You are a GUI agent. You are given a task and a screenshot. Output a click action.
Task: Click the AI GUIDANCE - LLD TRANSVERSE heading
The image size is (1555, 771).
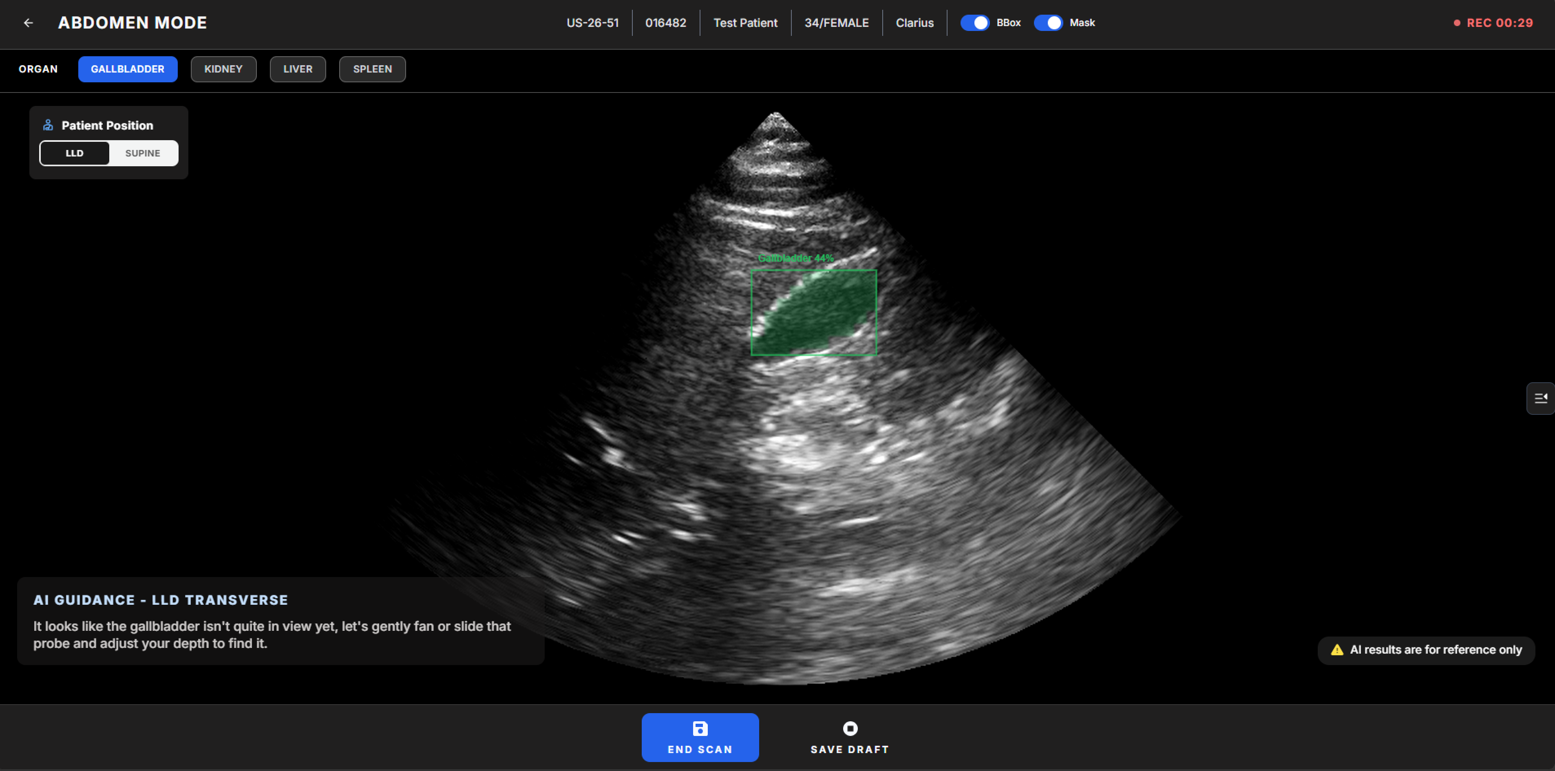[x=161, y=600]
